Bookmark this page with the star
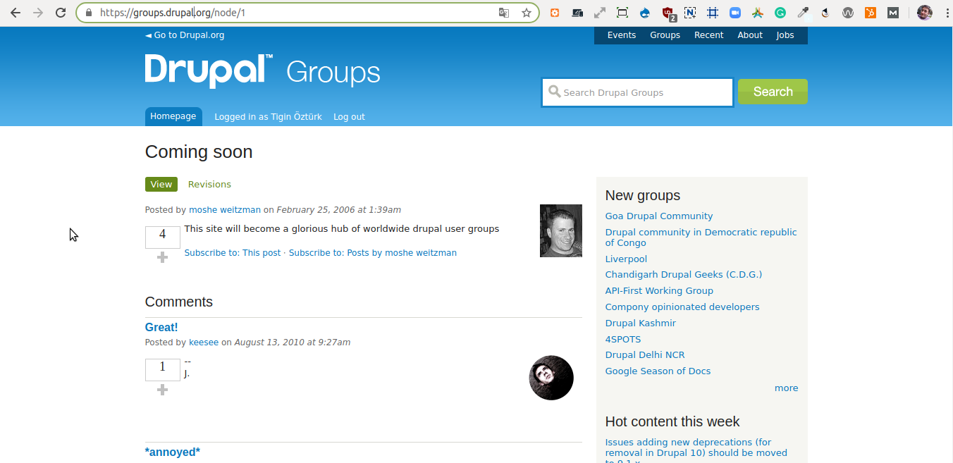Viewport: 953px width, 463px height. pos(527,13)
